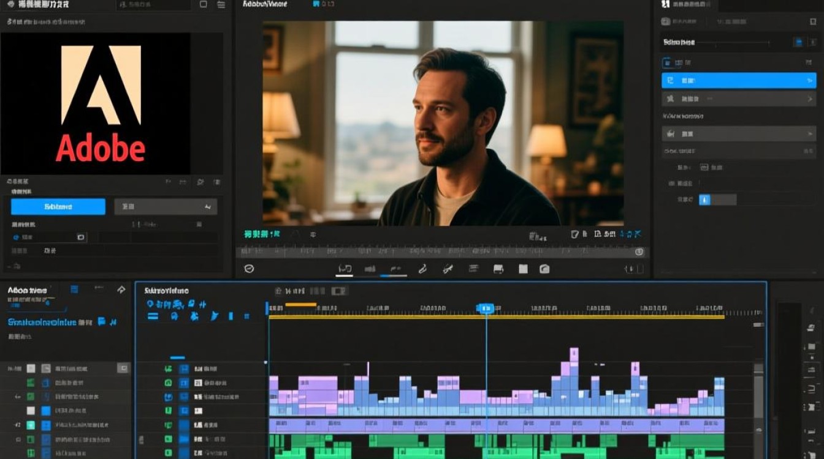Tick the square checkbox in top-left panel header
The width and height of the screenshot is (824, 459).
(204, 4)
